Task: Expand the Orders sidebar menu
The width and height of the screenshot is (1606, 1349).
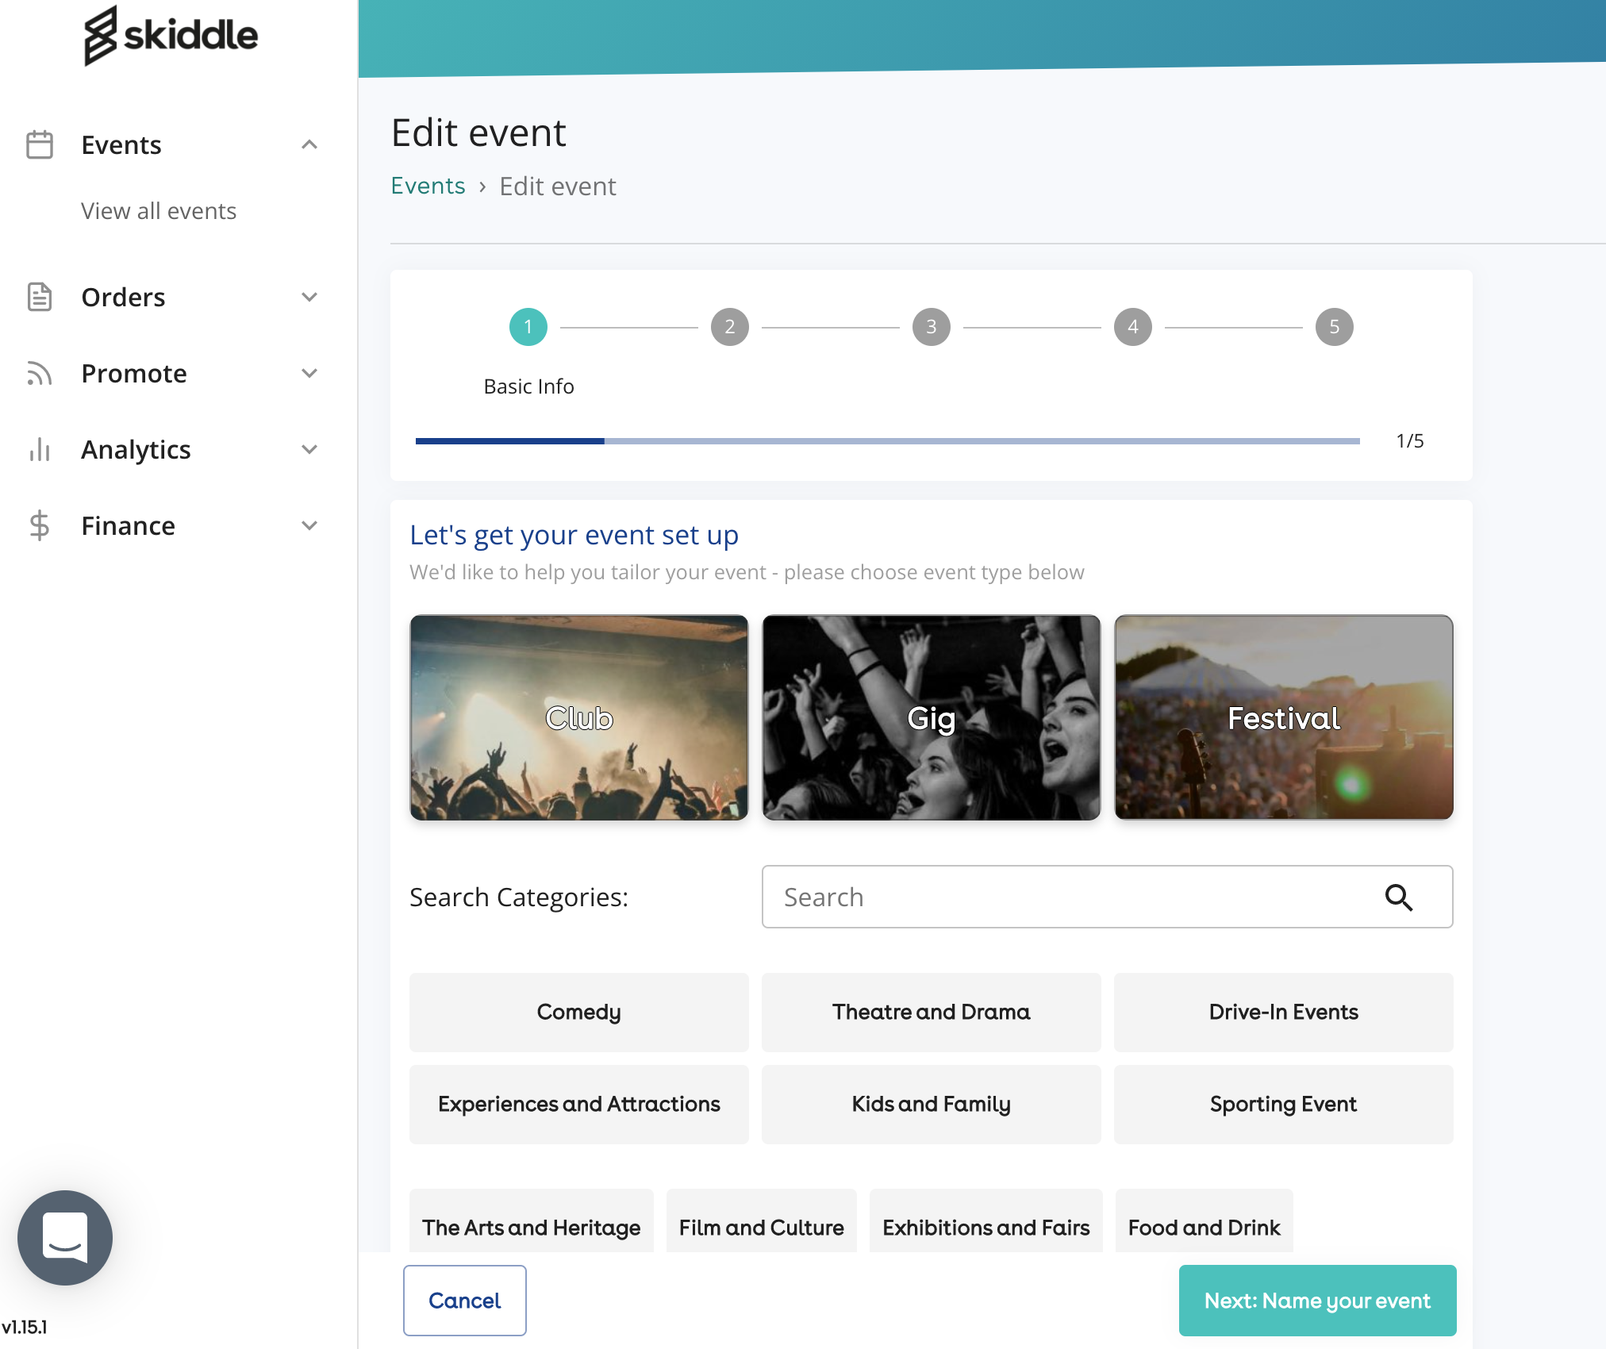Action: pyautogui.click(x=309, y=297)
